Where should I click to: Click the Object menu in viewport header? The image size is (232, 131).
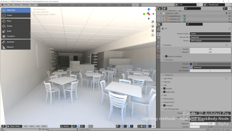click(44, 126)
